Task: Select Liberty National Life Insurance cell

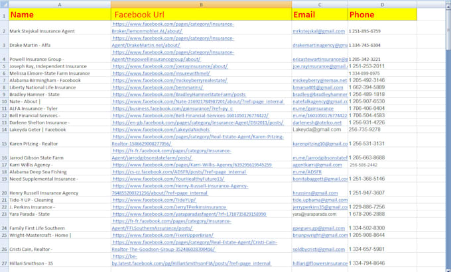Action: tap(60, 87)
